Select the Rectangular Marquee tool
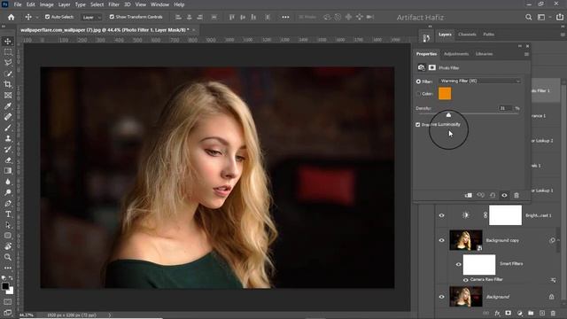 8,52
